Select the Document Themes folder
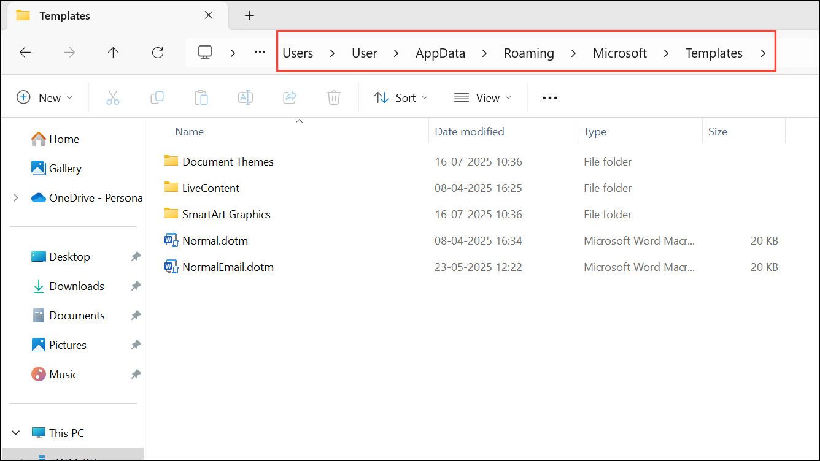 (x=228, y=161)
